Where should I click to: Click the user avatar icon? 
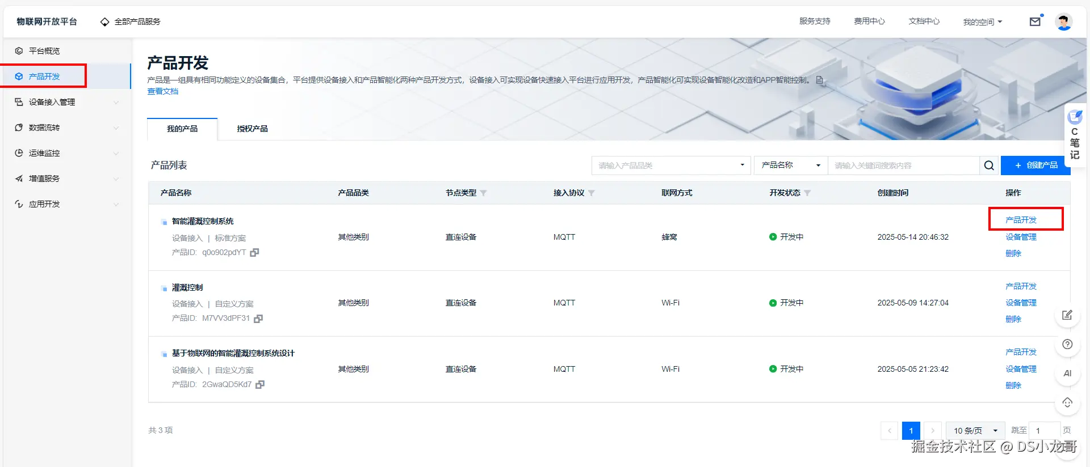[x=1063, y=22]
